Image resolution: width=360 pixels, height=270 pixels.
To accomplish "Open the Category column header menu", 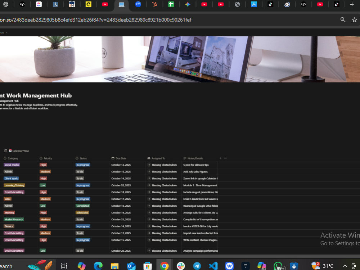I will click(x=11, y=158).
